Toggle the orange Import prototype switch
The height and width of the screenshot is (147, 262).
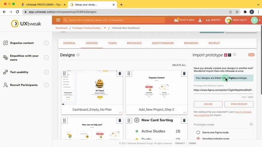pos(251,55)
